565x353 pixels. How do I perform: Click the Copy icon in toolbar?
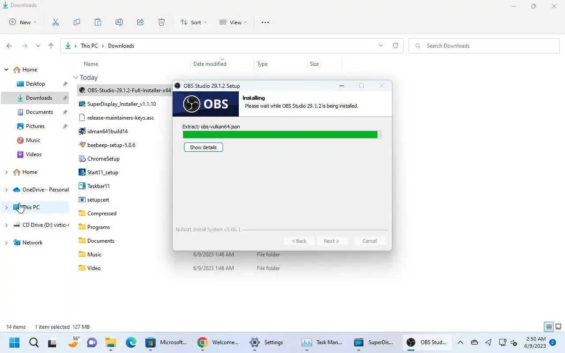[x=77, y=22]
